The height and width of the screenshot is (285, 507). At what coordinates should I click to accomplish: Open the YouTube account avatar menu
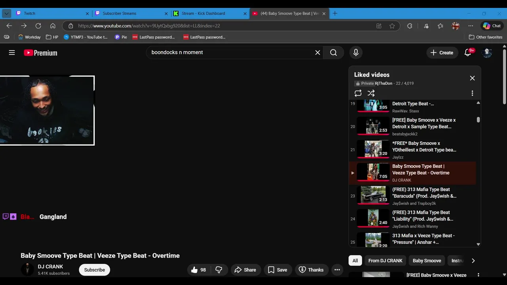(487, 52)
